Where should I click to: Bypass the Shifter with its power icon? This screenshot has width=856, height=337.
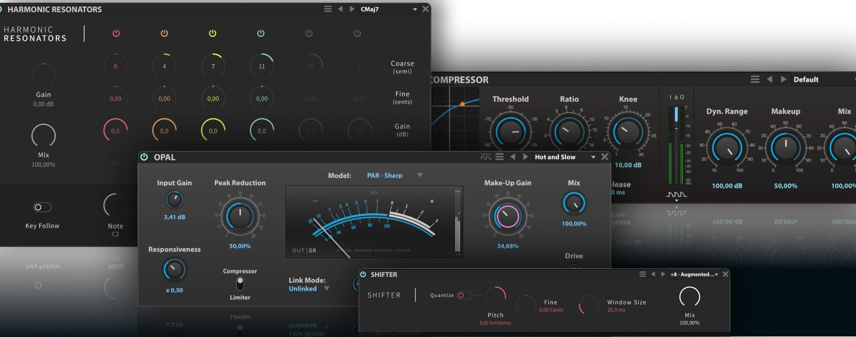point(363,275)
